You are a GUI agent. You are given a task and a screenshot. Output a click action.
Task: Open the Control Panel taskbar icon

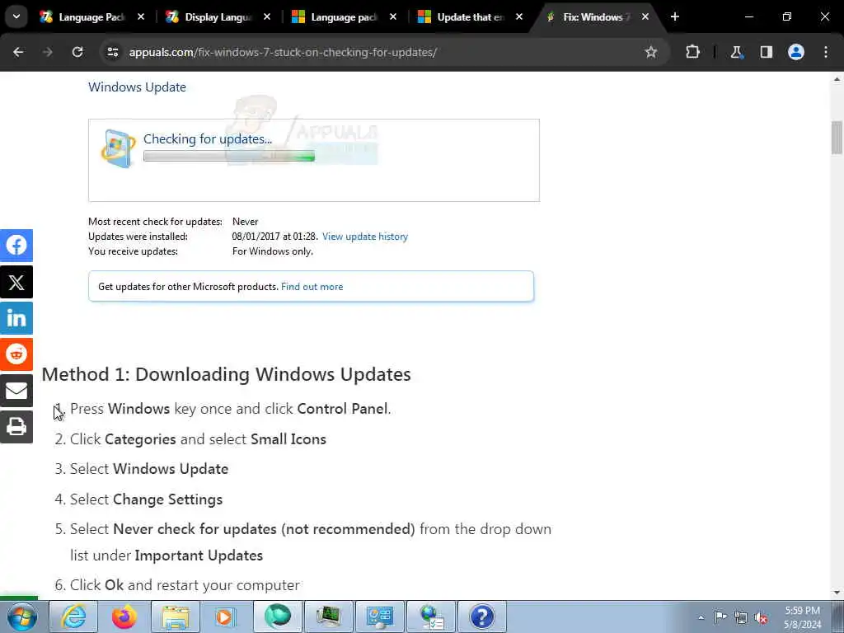380,617
